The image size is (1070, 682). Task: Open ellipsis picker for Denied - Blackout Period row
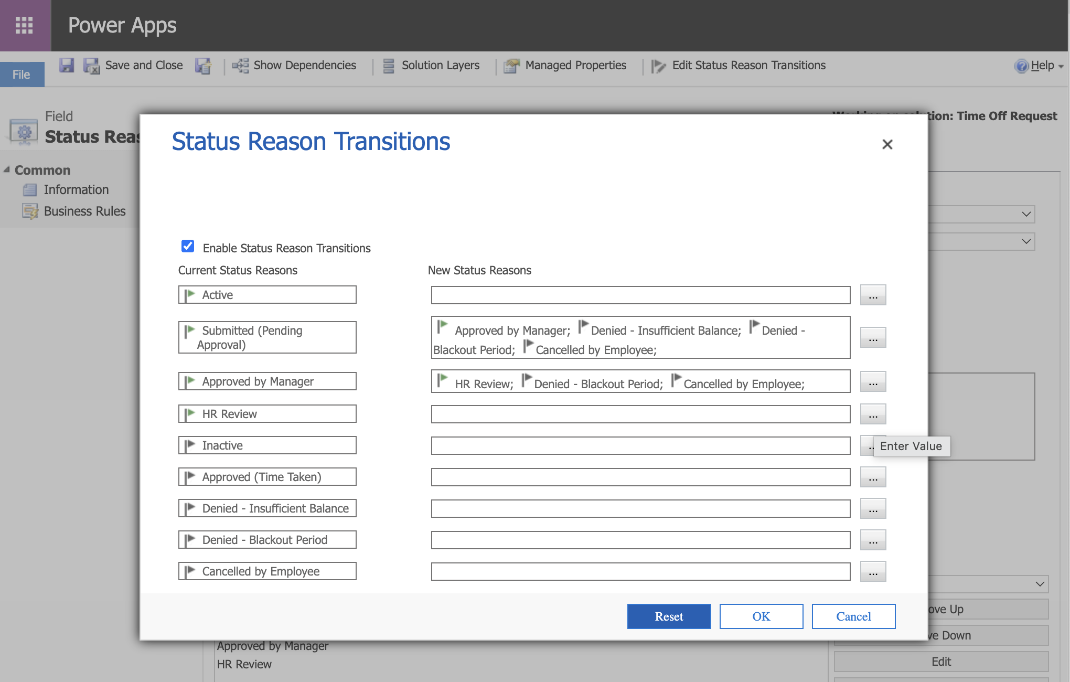[873, 540]
